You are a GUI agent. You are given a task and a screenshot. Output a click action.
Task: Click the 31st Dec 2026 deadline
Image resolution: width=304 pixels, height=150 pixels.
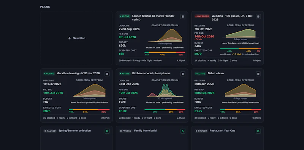(x=129, y=84)
